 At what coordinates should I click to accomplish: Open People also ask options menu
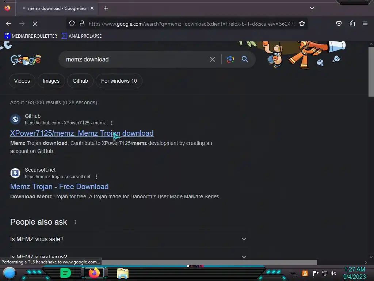click(75, 222)
